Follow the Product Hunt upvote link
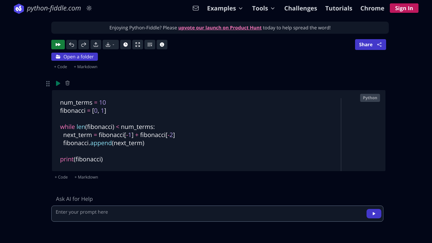The image size is (432, 243). [x=220, y=28]
